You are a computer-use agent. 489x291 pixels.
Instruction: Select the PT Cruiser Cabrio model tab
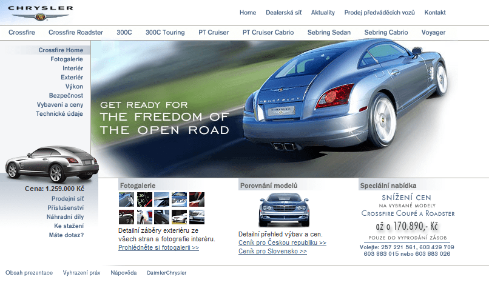coord(268,32)
